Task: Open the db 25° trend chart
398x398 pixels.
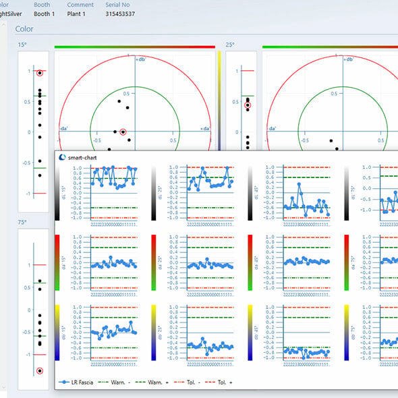Action: (210, 333)
